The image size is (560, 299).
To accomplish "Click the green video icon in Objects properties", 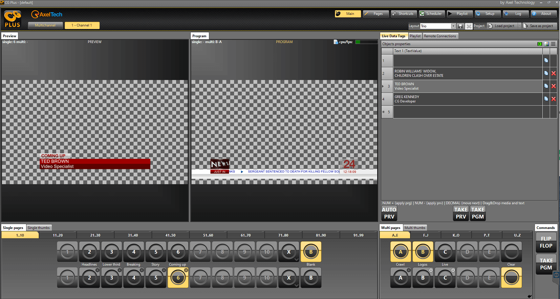I will tap(540, 44).
